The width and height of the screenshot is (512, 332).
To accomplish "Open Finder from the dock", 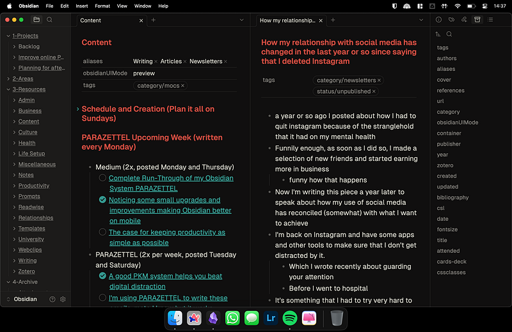I will pyautogui.click(x=175, y=318).
